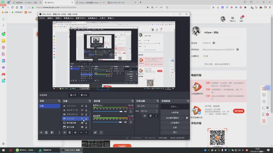Toggle lock on display capture source
This screenshot has width=273, height=153.
(86, 123)
